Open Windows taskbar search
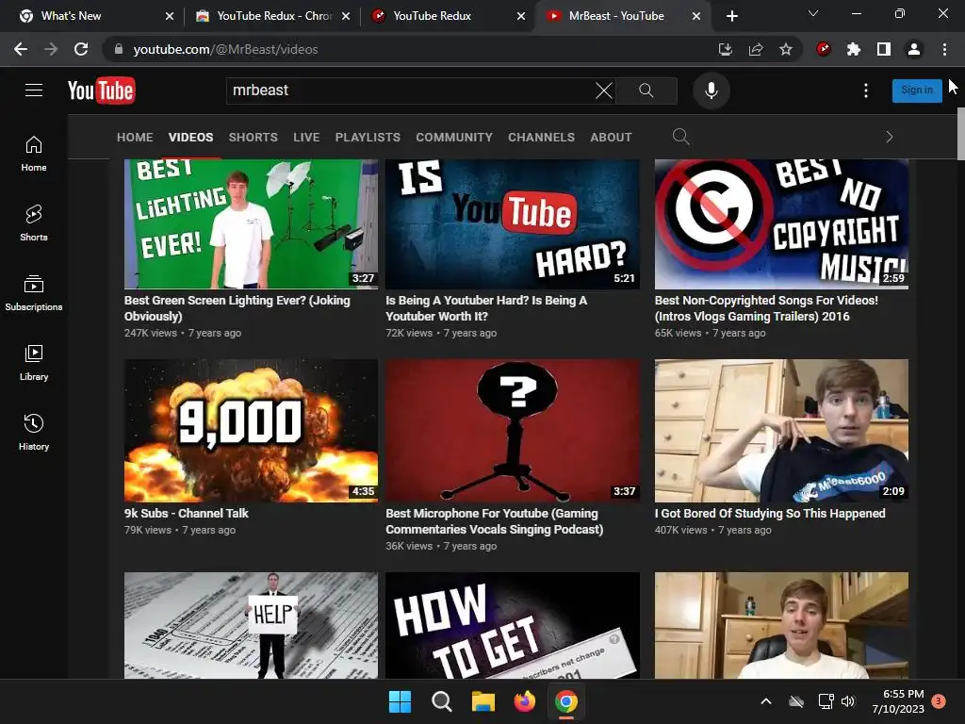 [441, 701]
